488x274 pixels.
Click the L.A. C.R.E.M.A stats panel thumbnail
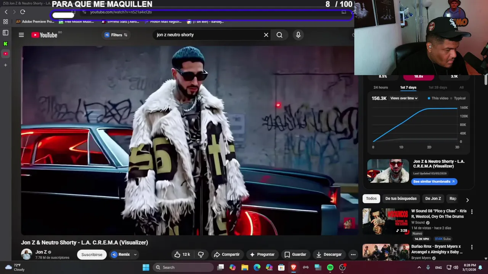coord(388,171)
